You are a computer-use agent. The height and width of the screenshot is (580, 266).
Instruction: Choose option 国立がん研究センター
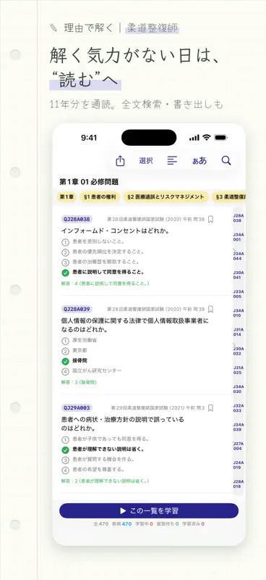click(92, 370)
